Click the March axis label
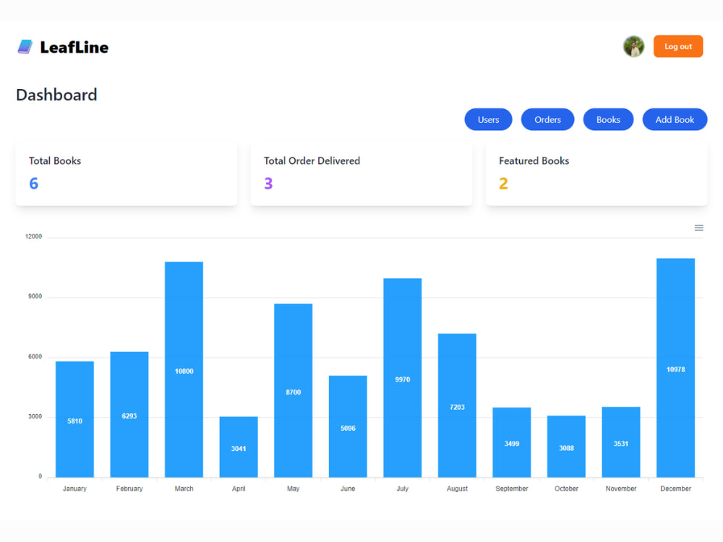The image size is (723, 542). pyautogui.click(x=184, y=489)
